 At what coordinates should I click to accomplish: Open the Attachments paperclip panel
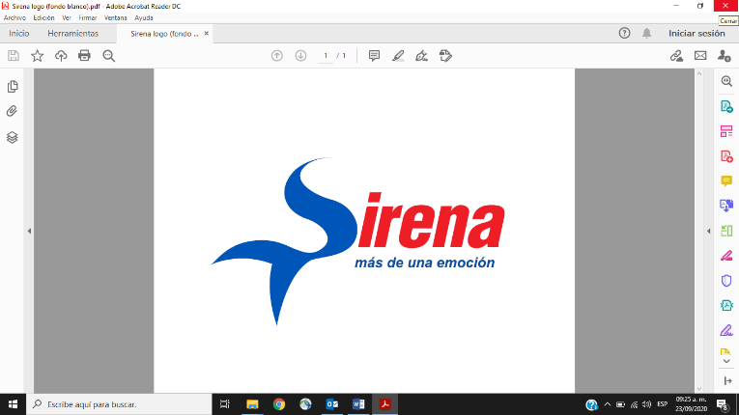[13, 112]
